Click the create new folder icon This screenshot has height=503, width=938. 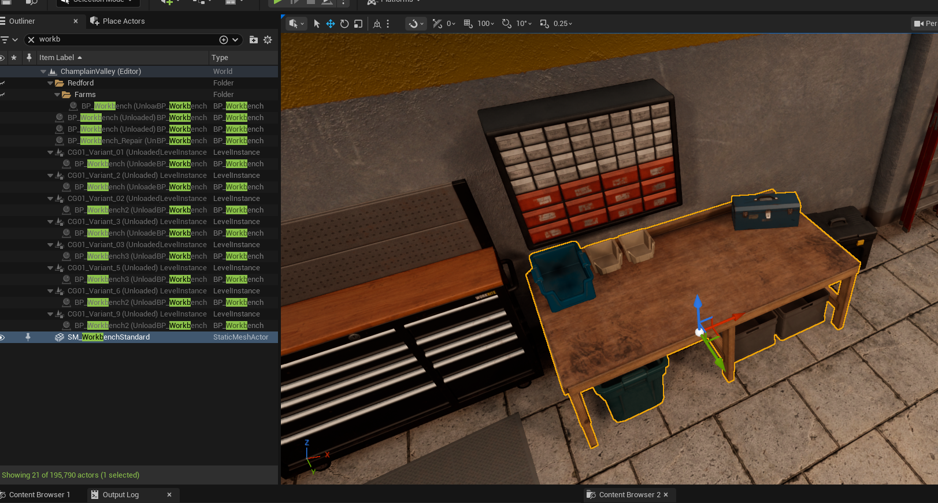[x=254, y=40]
